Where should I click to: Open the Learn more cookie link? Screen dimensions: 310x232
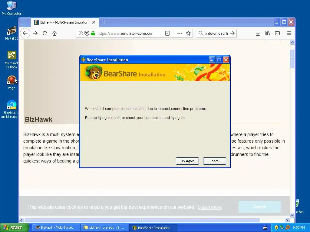(x=209, y=207)
